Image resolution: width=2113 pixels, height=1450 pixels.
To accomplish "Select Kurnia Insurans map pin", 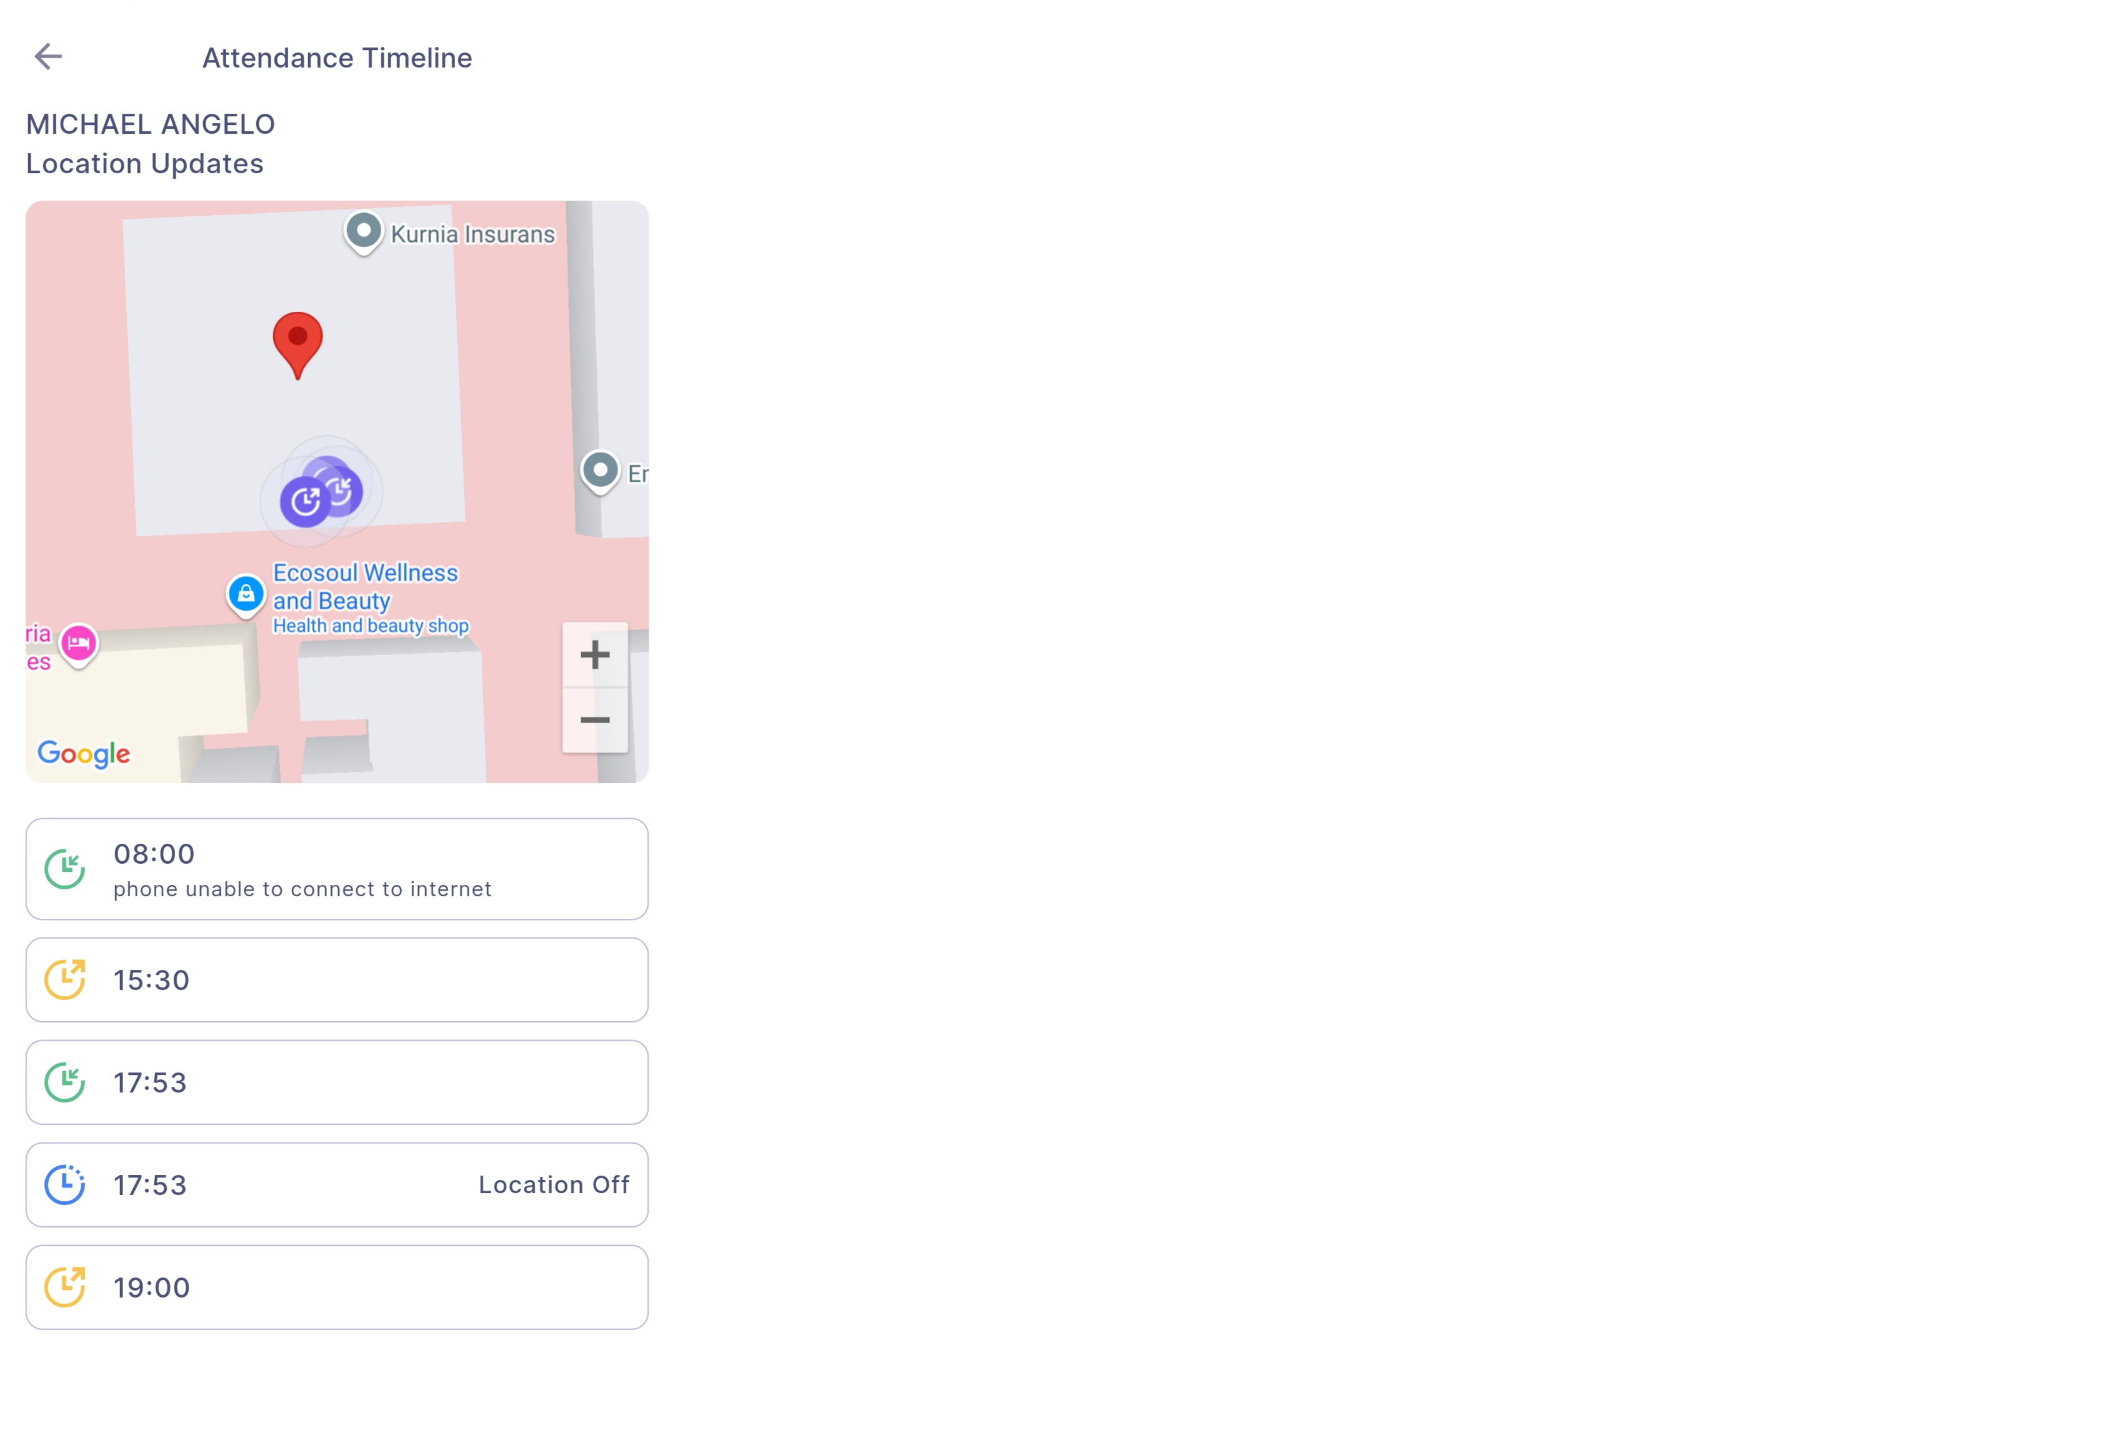I will pos(362,231).
